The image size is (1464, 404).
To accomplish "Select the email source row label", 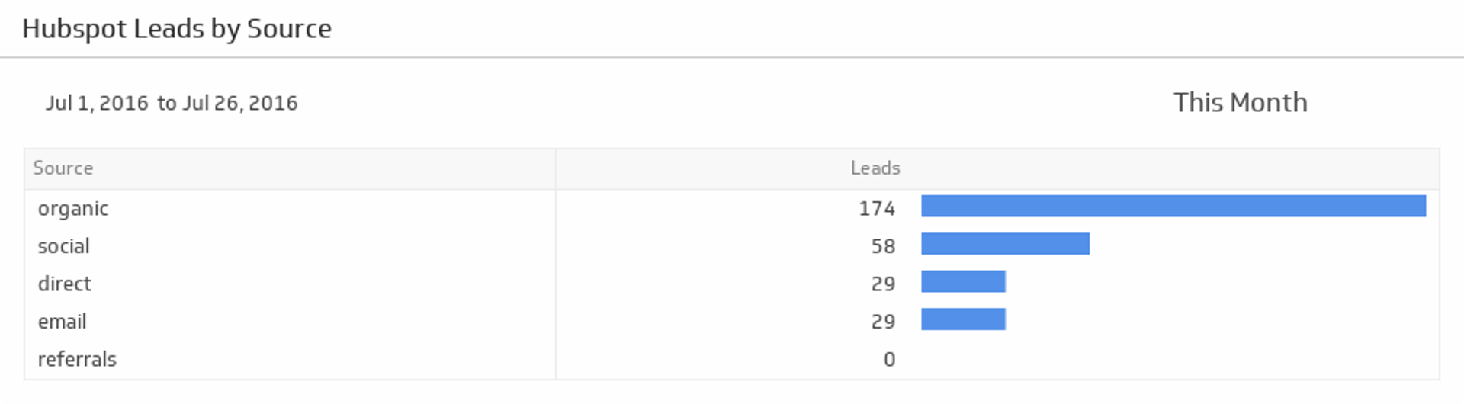I will click(x=63, y=322).
